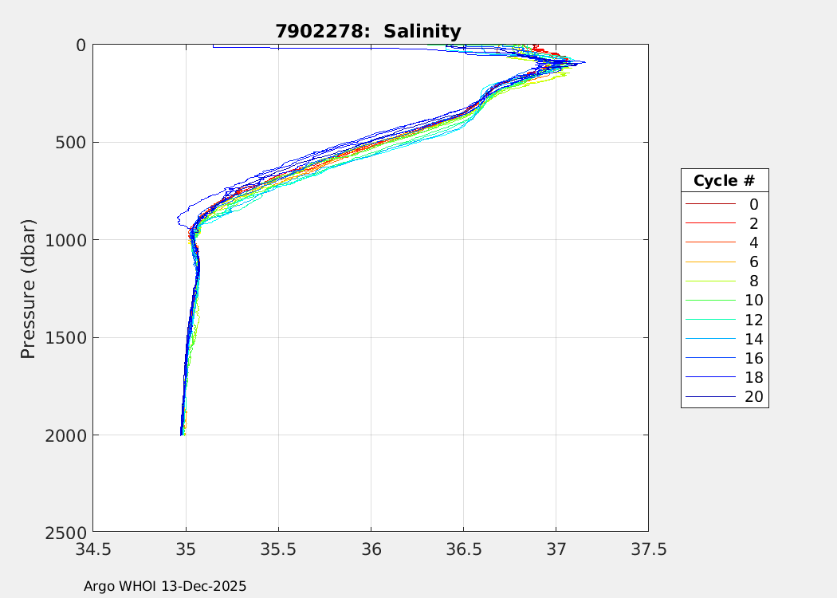This screenshot has height=598, width=837.
Task: Click the plot title '7902278: Salinity'
Action: [368, 32]
